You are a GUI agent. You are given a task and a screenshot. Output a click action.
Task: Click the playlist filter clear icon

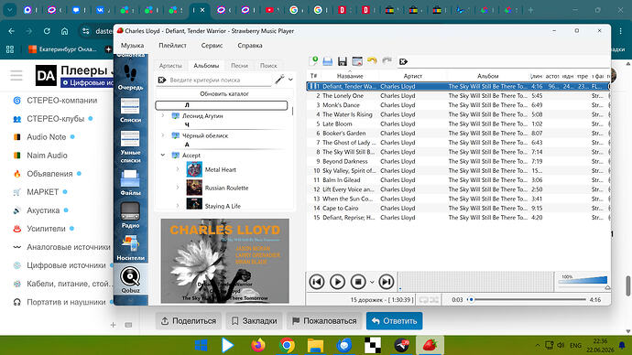pos(403,61)
